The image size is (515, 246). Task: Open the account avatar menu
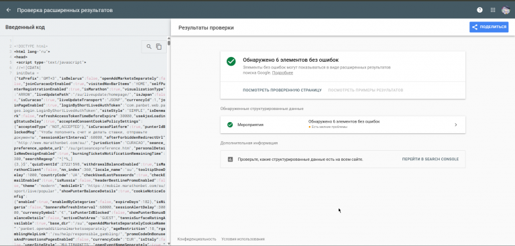(506, 10)
